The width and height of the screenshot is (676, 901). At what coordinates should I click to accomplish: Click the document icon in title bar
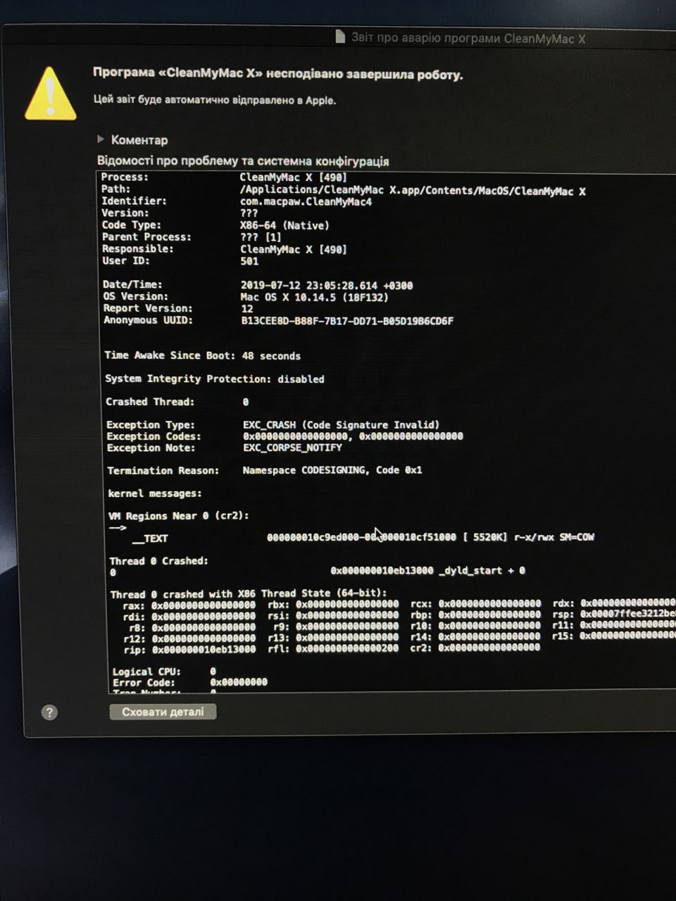tap(340, 37)
